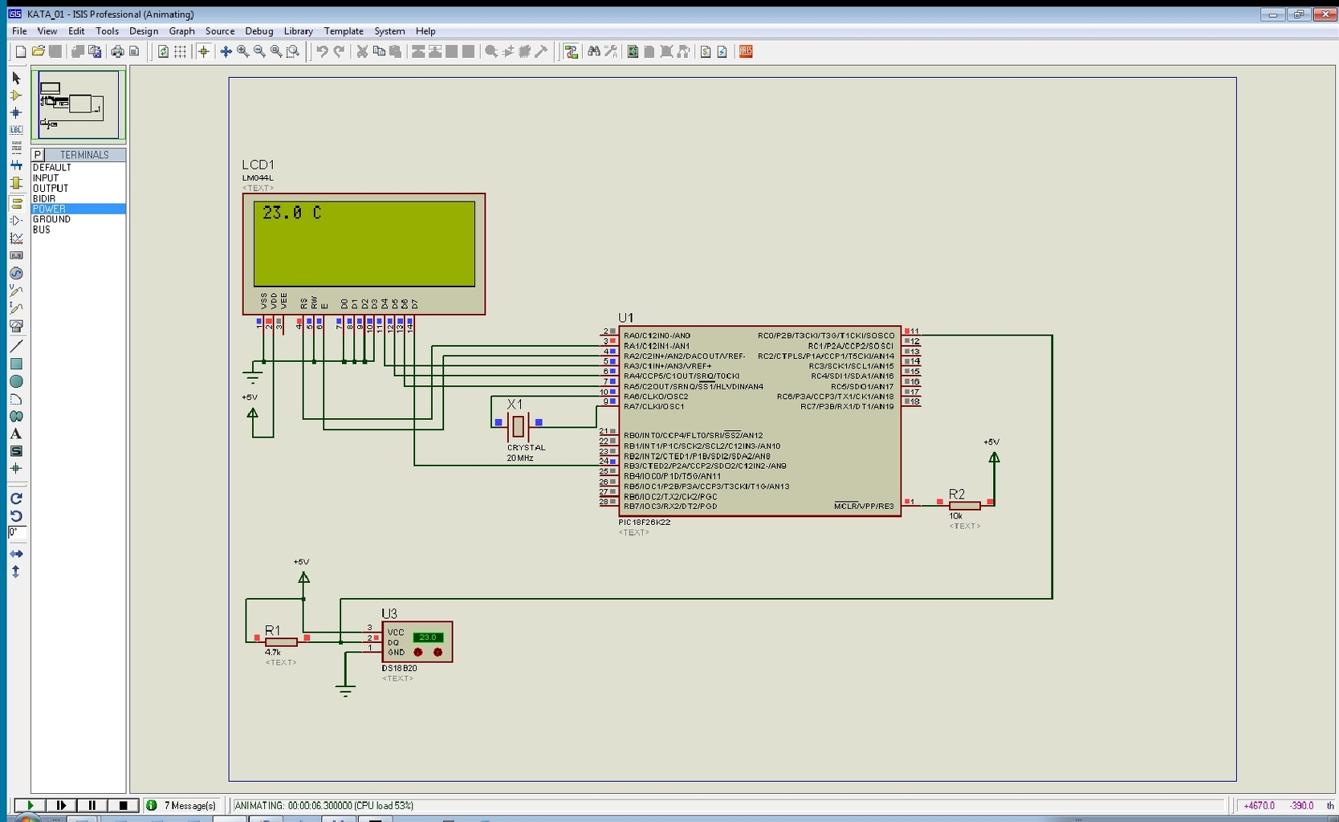Click the rotation angle input field
Viewport: 1339px width, 822px height.
[17, 532]
